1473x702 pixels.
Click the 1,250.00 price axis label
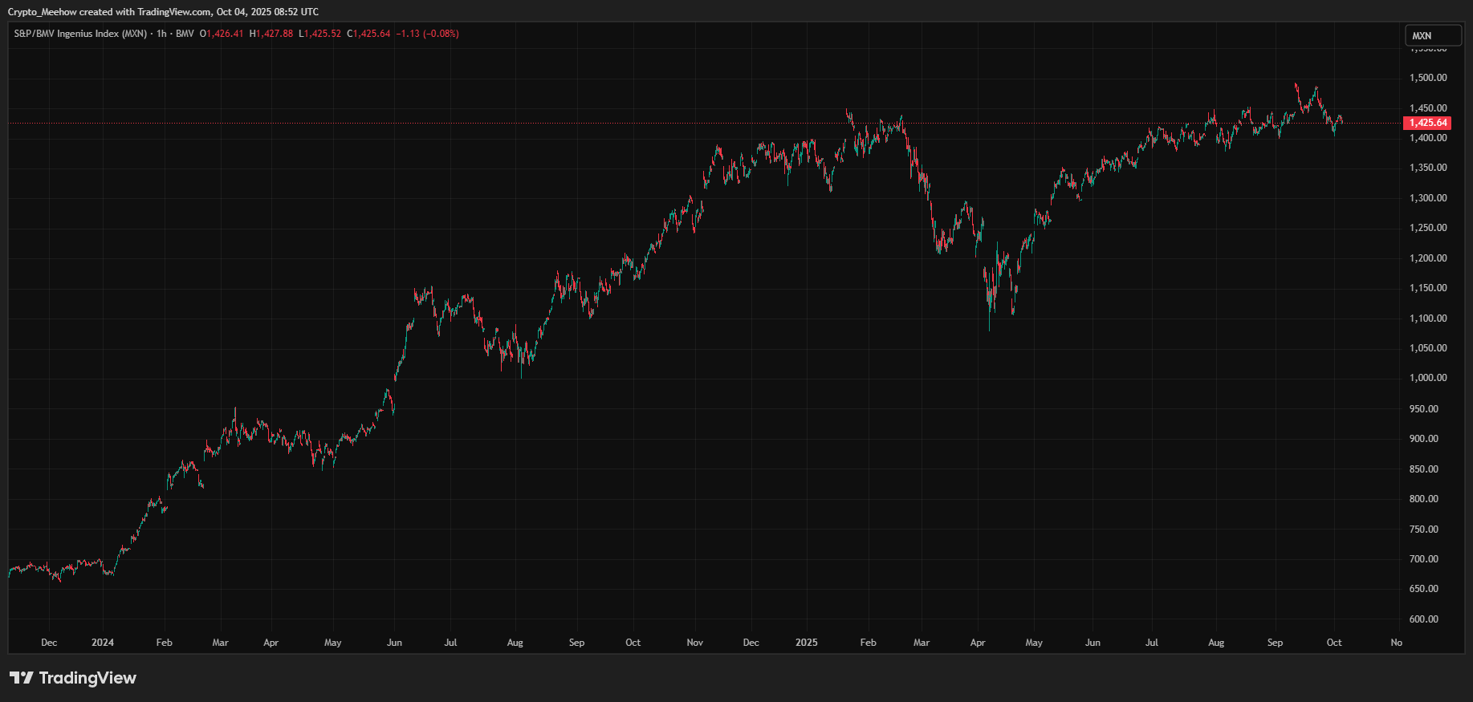pos(1428,228)
